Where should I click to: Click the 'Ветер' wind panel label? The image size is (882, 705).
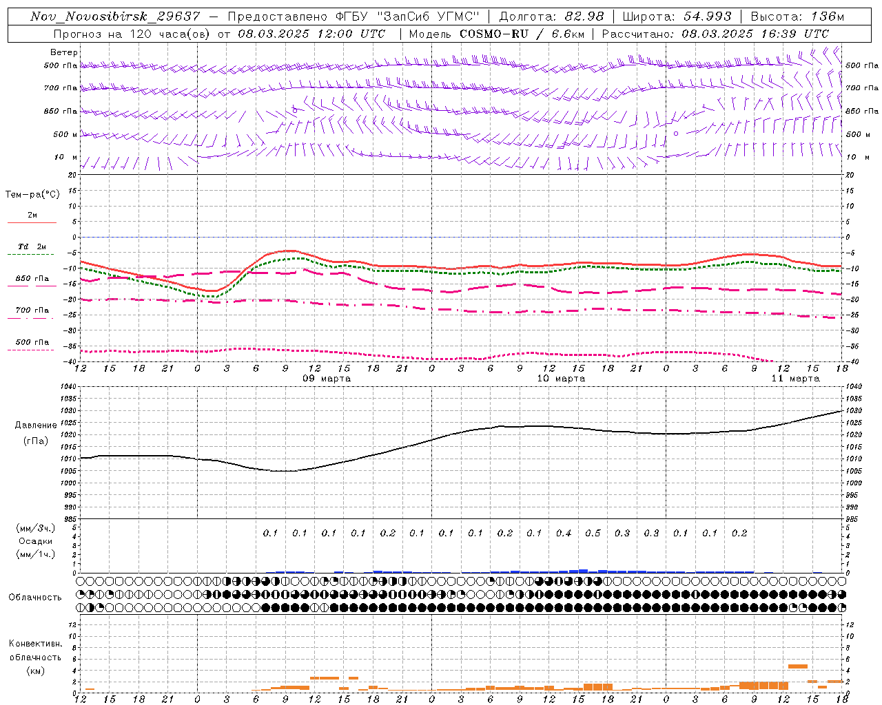coord(64,52)
